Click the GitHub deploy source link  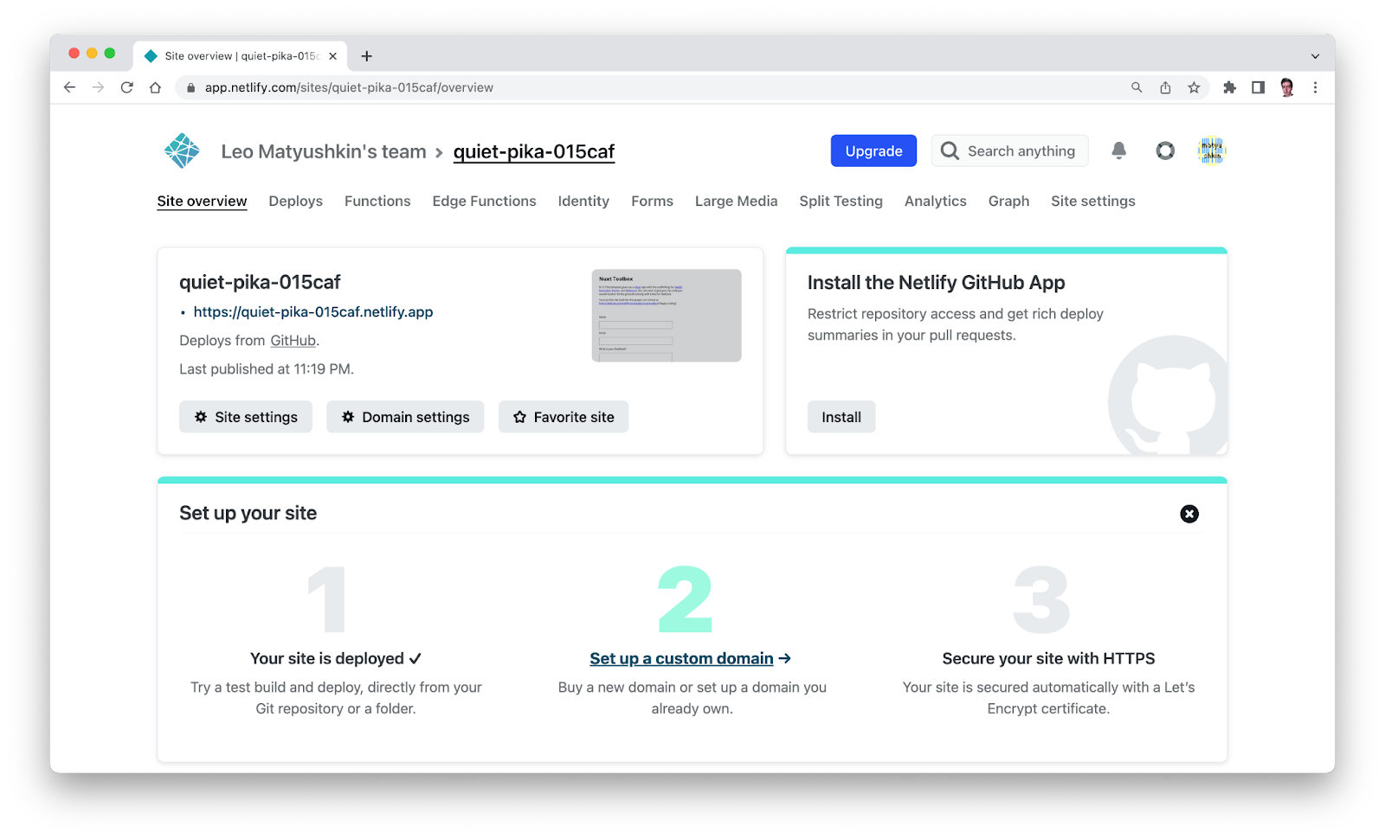pyautogui.click(x=293, y=341)
